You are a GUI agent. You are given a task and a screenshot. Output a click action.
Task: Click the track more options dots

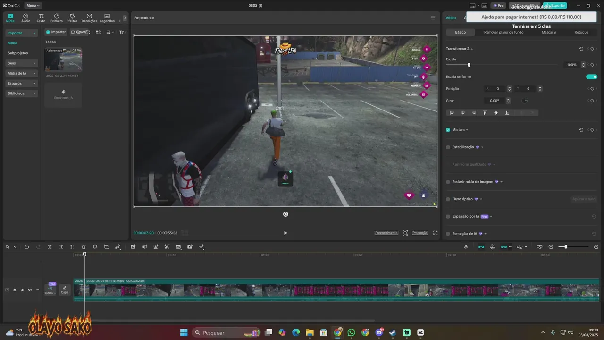coord(37,290)
